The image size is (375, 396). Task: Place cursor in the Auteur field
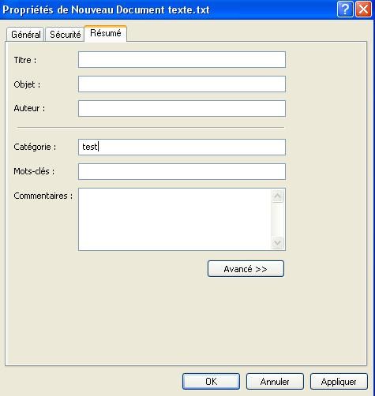pyautogui.click(x=182, y=108)
